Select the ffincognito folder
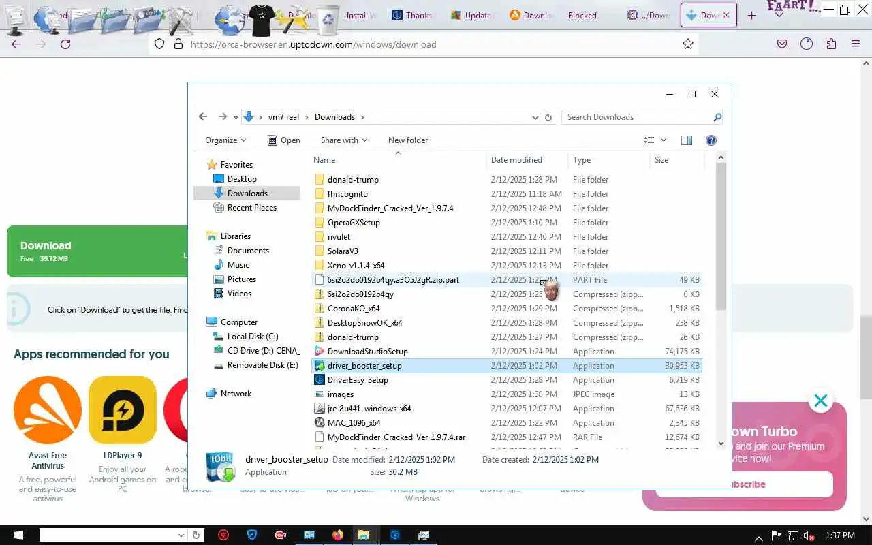The width and height of the screenshot is (872, 545). 347,194
